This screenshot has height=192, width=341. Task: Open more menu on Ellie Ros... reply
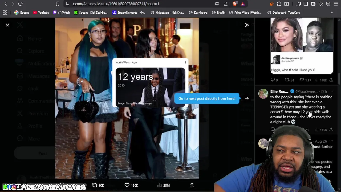331,91
